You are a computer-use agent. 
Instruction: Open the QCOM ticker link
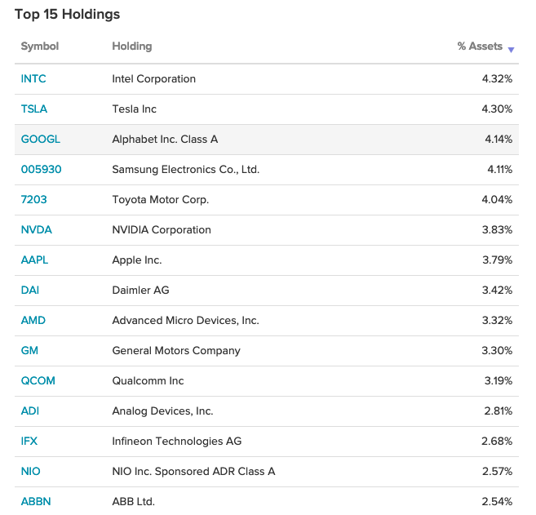point(38,381)
